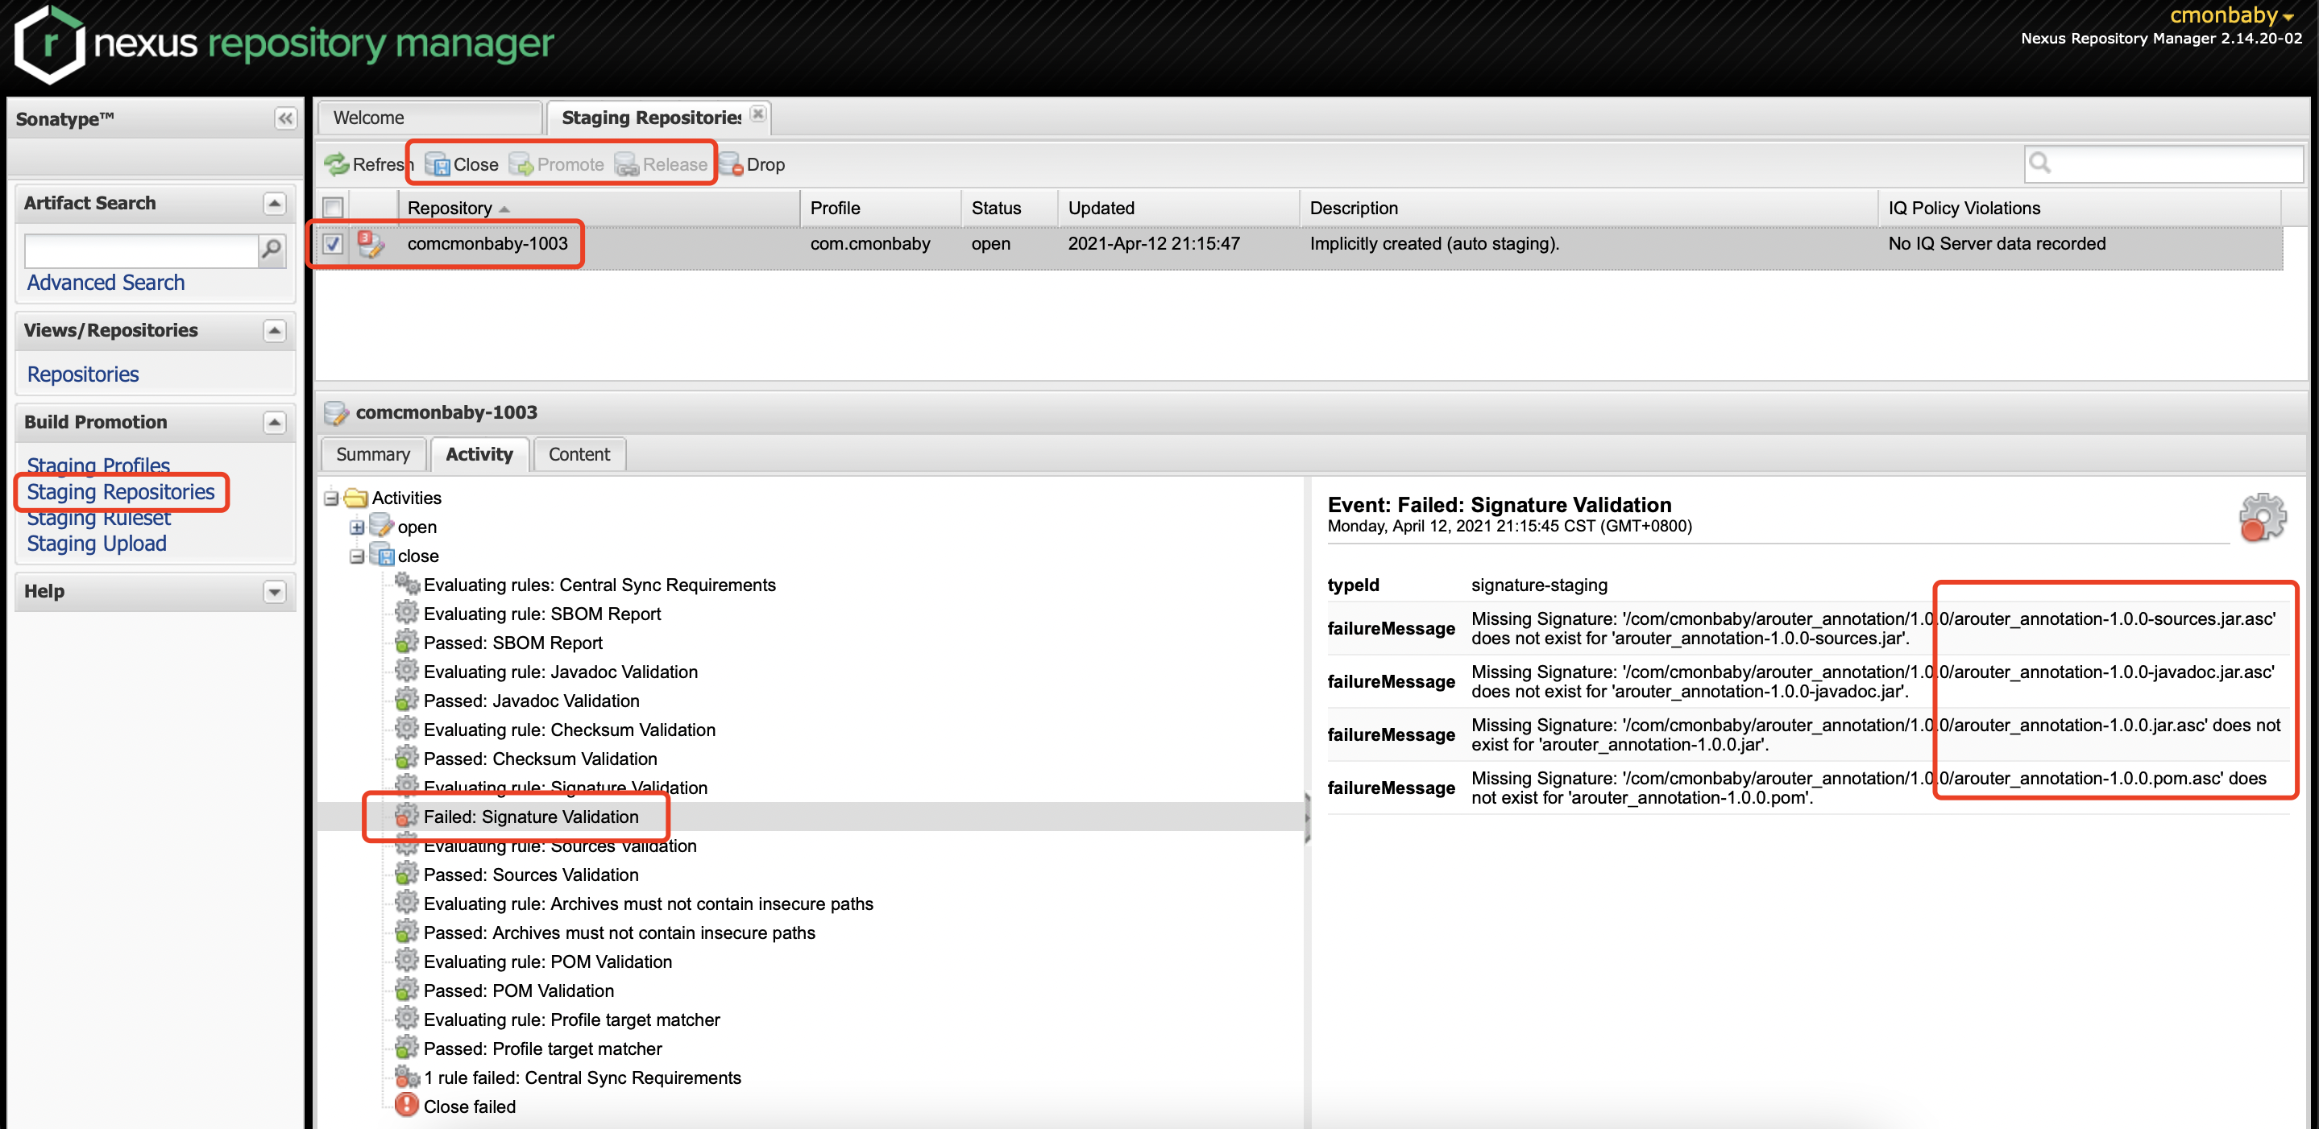The height and width of the screenshot is (1129, 2319).
Task: Click gear icon beside Failed: Signature Validation
Action: (x=407, y=816)
